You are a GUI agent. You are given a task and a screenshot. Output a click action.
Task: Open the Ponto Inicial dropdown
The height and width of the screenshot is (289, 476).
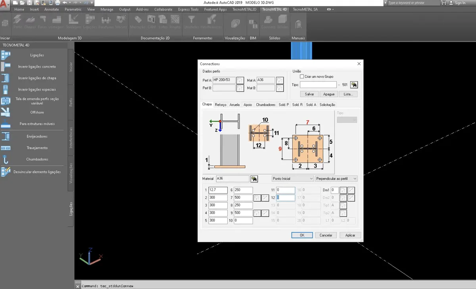(292, 179)
